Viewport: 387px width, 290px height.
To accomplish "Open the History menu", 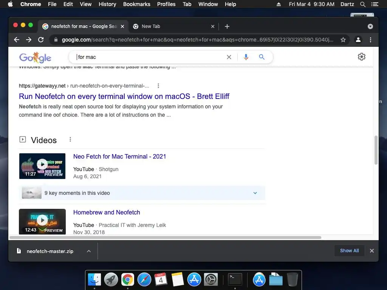I will 107,4.
